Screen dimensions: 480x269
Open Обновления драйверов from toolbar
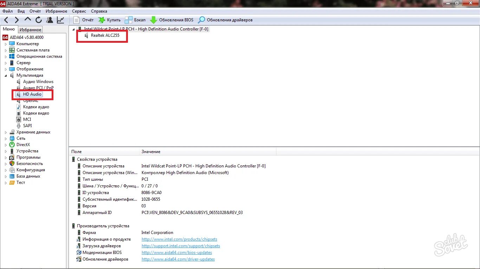click(226, 20)
